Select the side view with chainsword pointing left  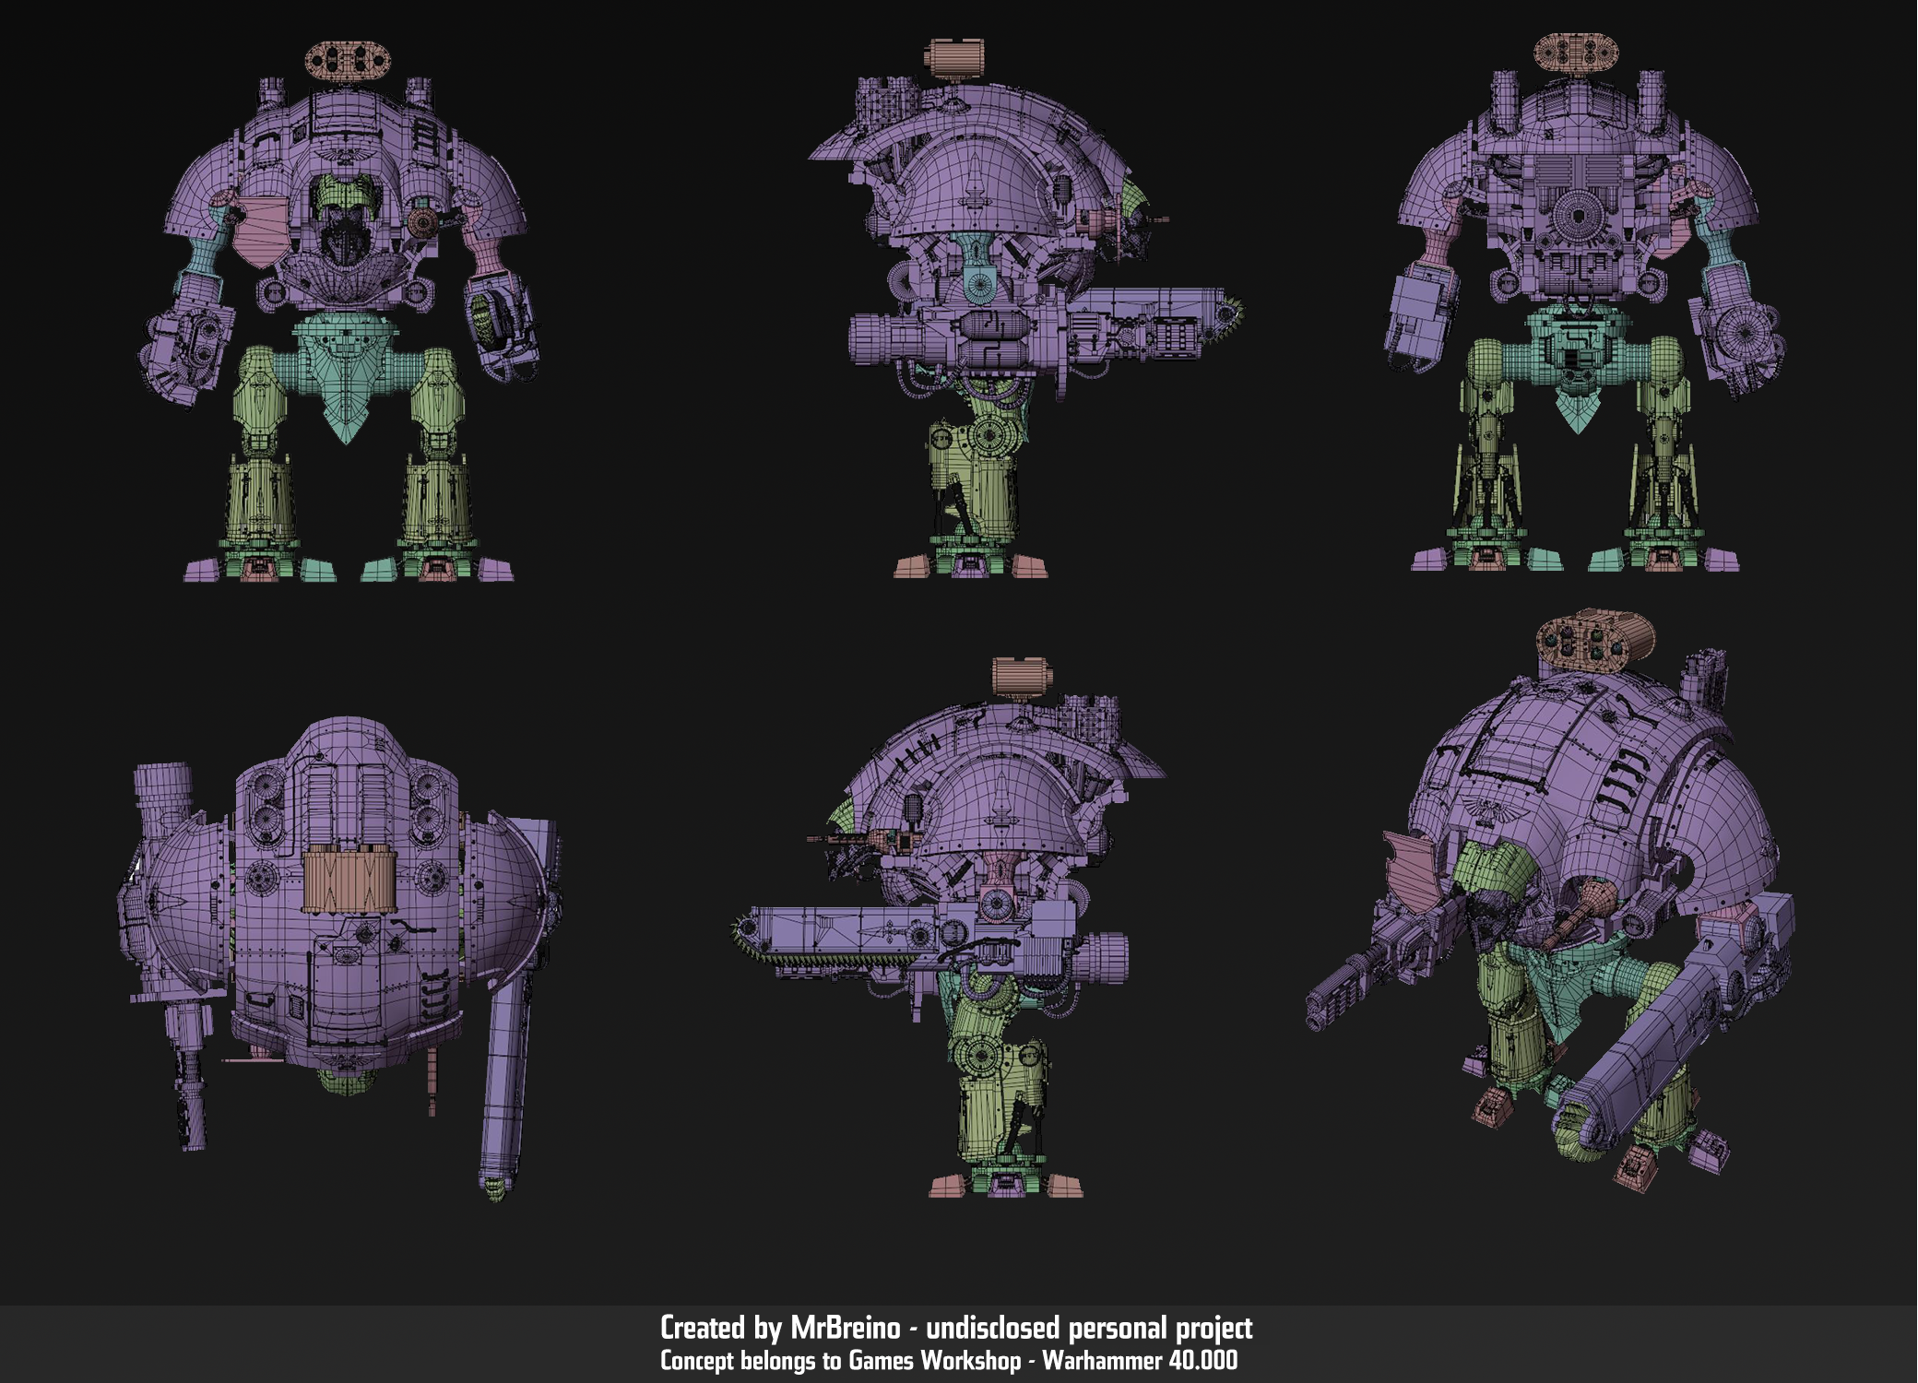tap(950, 928)
